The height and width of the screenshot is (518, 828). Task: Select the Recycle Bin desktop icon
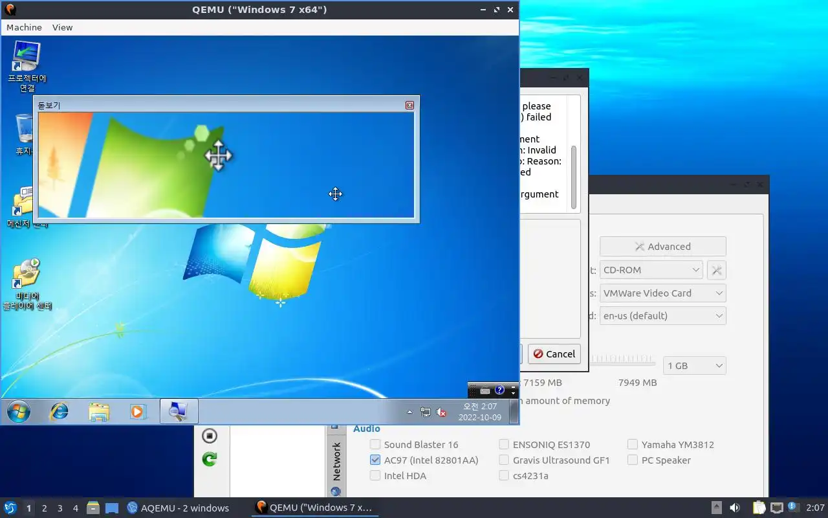click(24, 135)
